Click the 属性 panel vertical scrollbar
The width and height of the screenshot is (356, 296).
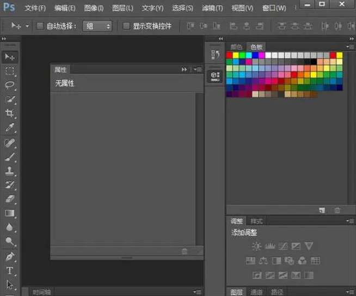[x=199, y=163]
